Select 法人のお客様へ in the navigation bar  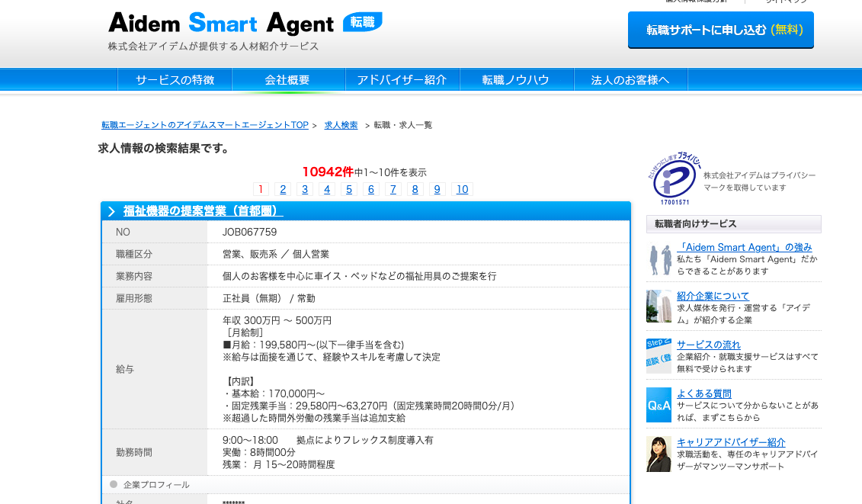click(x=631, y=79)
